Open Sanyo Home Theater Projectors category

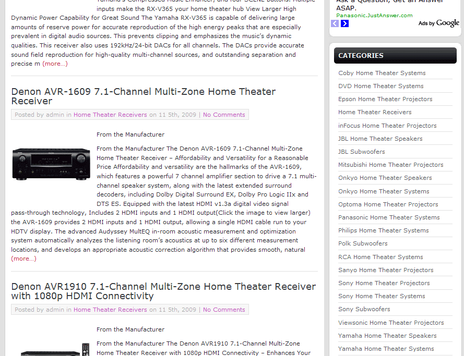coord(386,269)
